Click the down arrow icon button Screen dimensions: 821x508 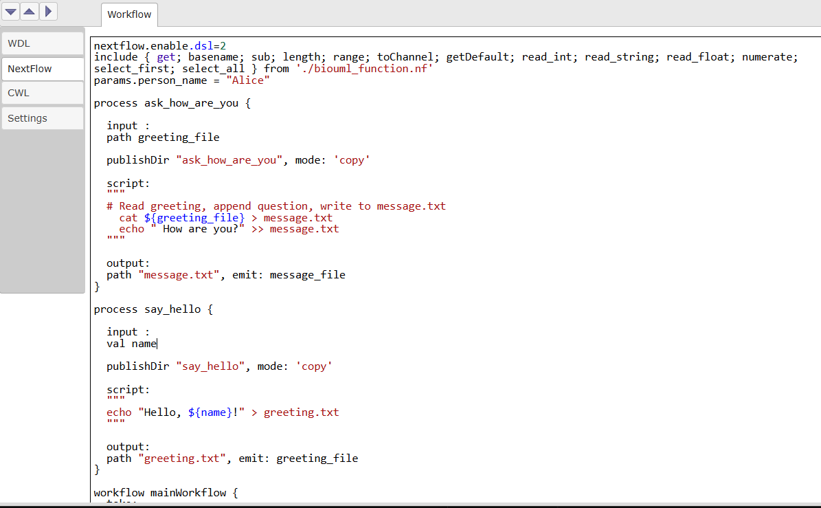[x=11, y=11]
